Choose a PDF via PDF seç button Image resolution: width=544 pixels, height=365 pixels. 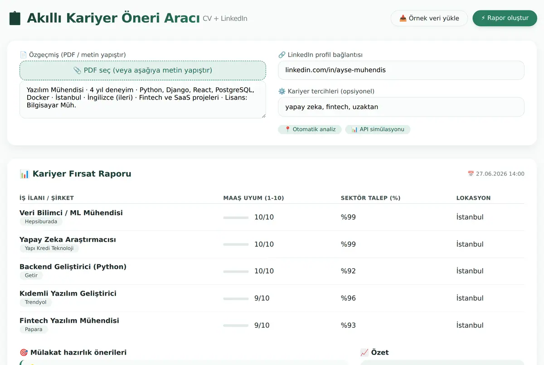(143, 71)
